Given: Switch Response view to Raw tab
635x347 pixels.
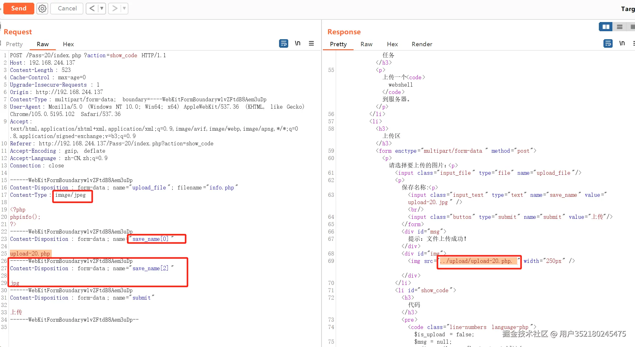Looking at the screenshot, I should tap(366, 44).
